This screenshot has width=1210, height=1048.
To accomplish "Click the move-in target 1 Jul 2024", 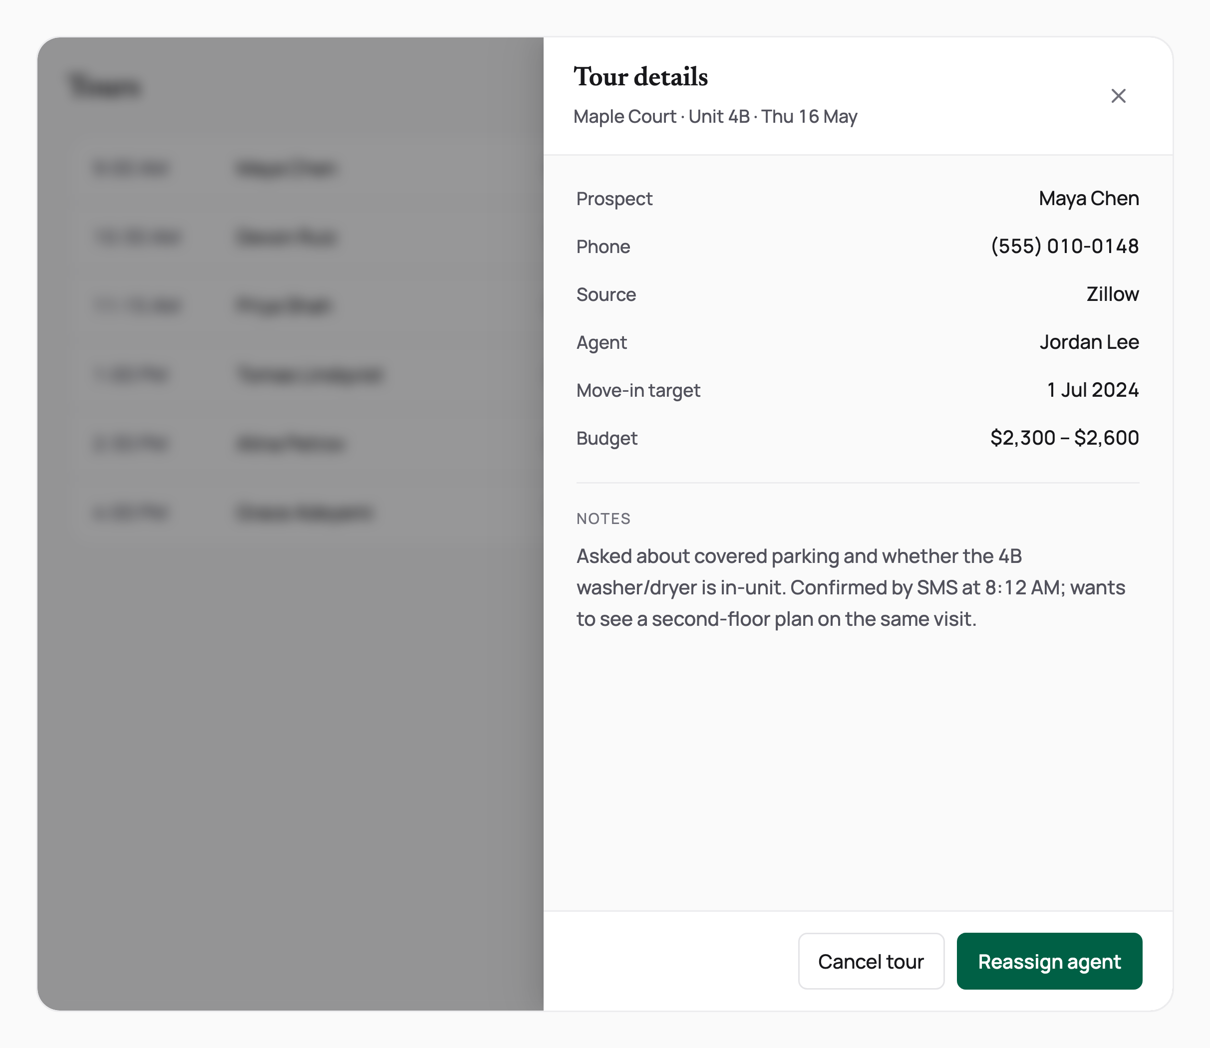I will (x=1093, y=390).
